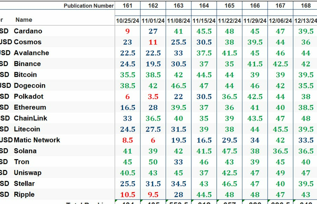Screen dimensions: 317x204
Task: Click the Ripple row label
Action: tap(24, 194)
